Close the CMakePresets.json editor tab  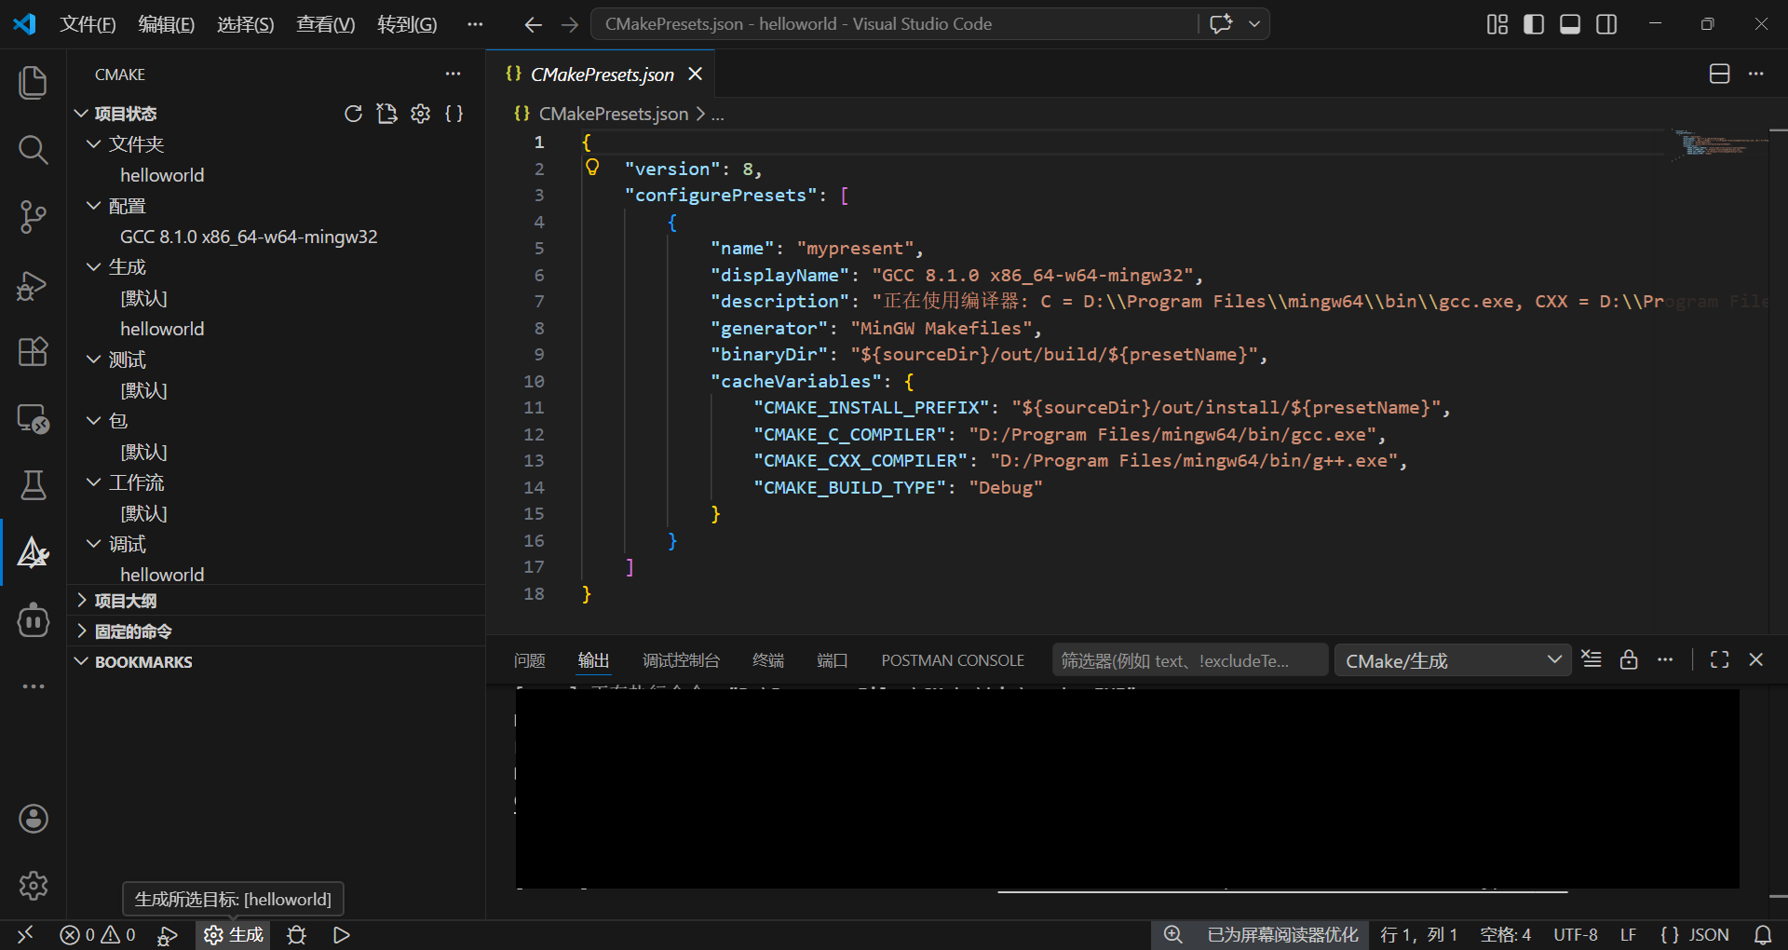(696, 74)
